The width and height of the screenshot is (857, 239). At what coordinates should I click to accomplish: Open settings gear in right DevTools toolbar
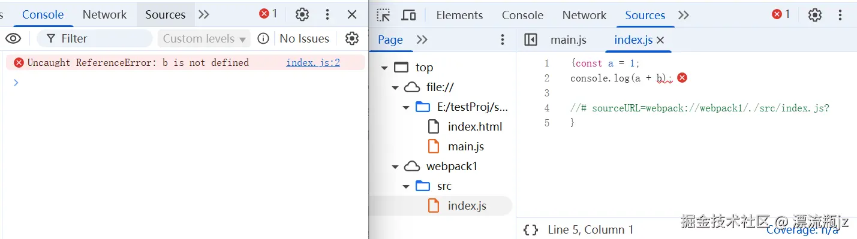(x=814, y=15)
